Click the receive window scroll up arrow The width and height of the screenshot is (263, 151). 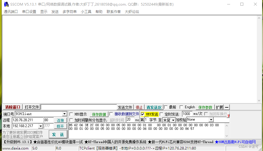click(x=259, y=18)
